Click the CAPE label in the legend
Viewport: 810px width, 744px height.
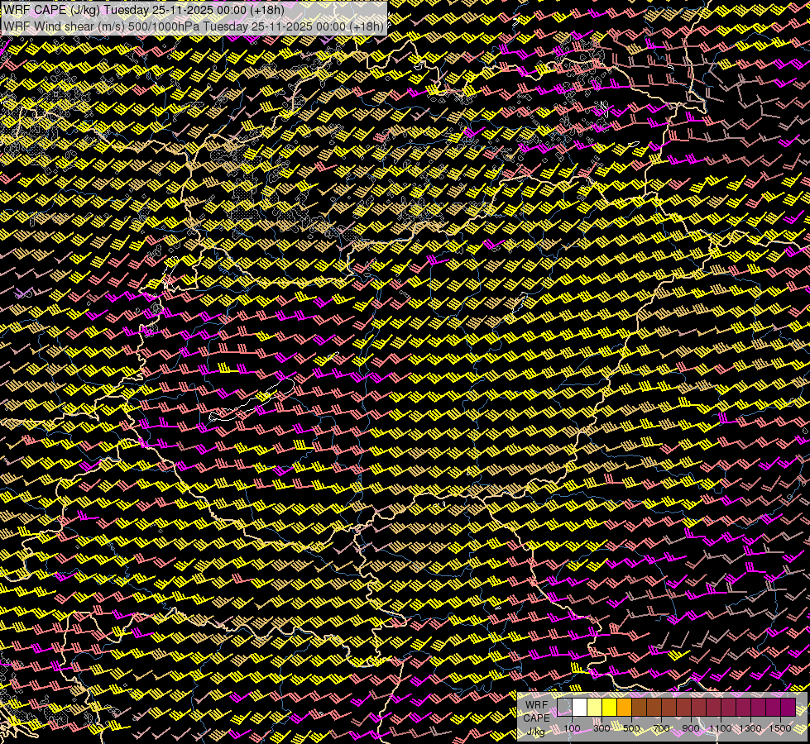(536, 718)
